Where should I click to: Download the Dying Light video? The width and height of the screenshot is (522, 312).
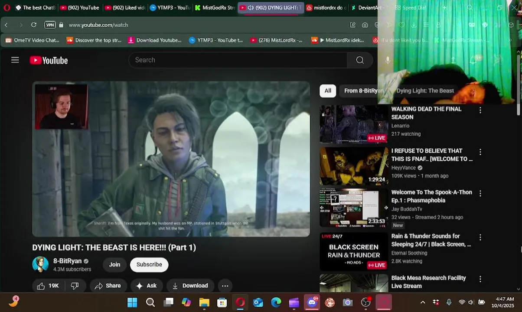pyautogui.click(x=190, y=286)
